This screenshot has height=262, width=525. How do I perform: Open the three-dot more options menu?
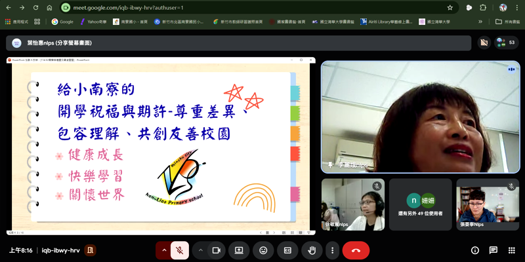(333, 250)
